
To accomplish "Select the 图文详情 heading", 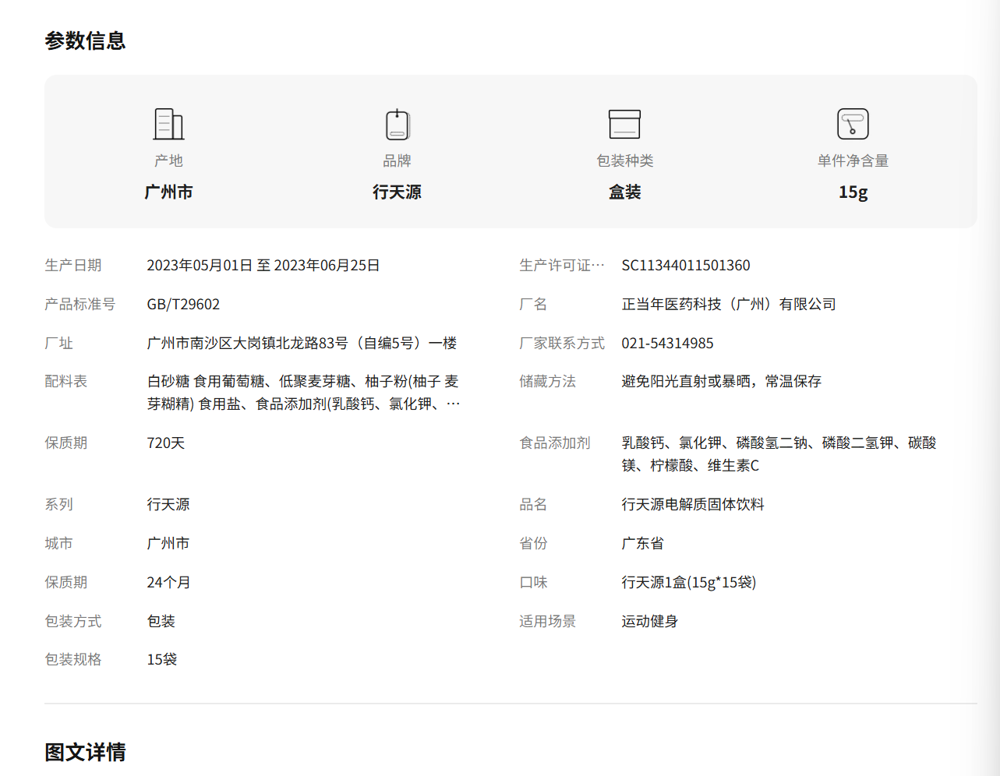I will click(x=85, y=752).
